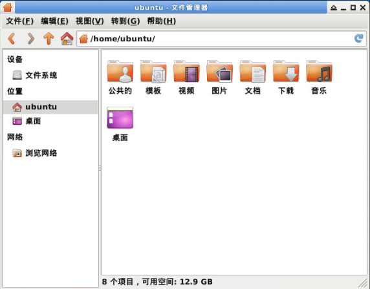The image size is (370, 289).
Task: Select the purple 桌面 folder in the main pane
Action: pyautogui.click(x=120, y=118)
